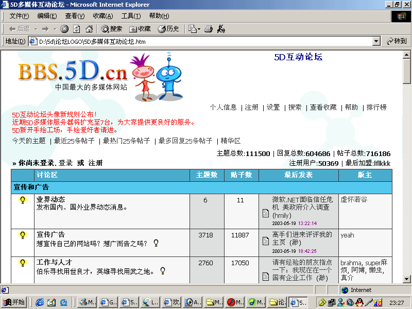The width and height of the screenshot is (412, 309).
Task: Refresh the page using the Refresh icon
Action: pyautogui.click(x=77, y=29)
